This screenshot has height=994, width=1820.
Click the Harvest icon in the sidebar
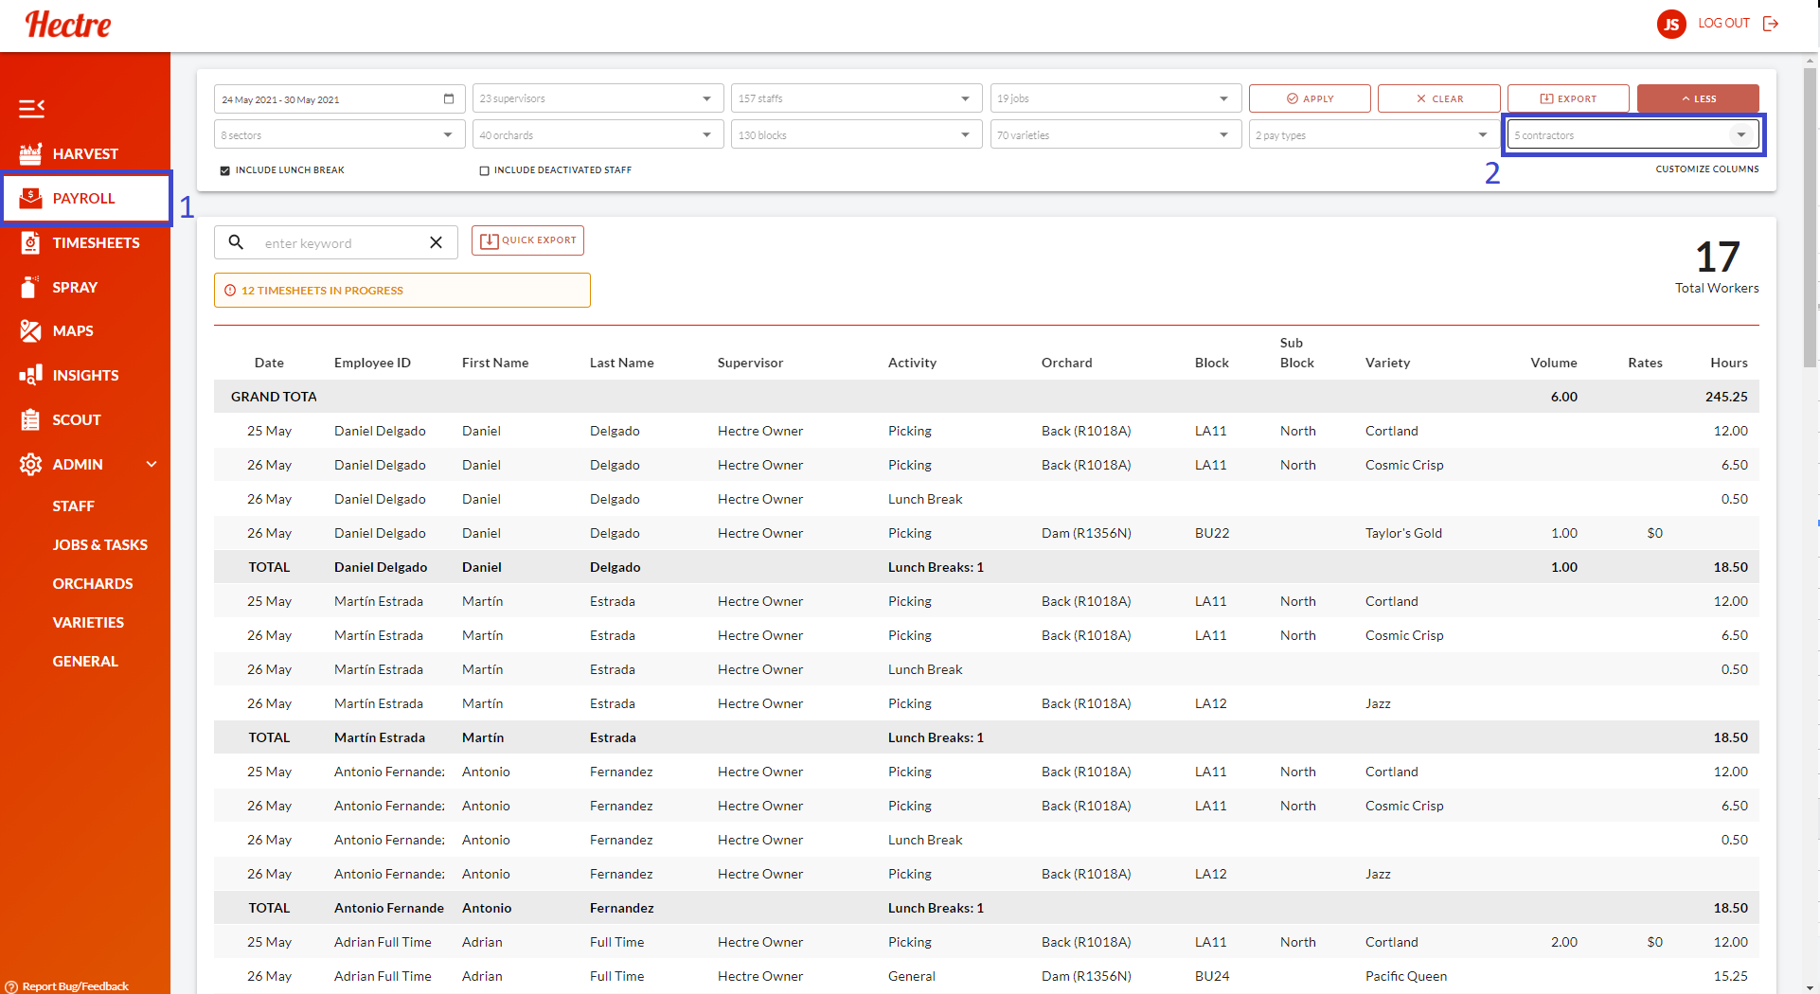[30, 153]
